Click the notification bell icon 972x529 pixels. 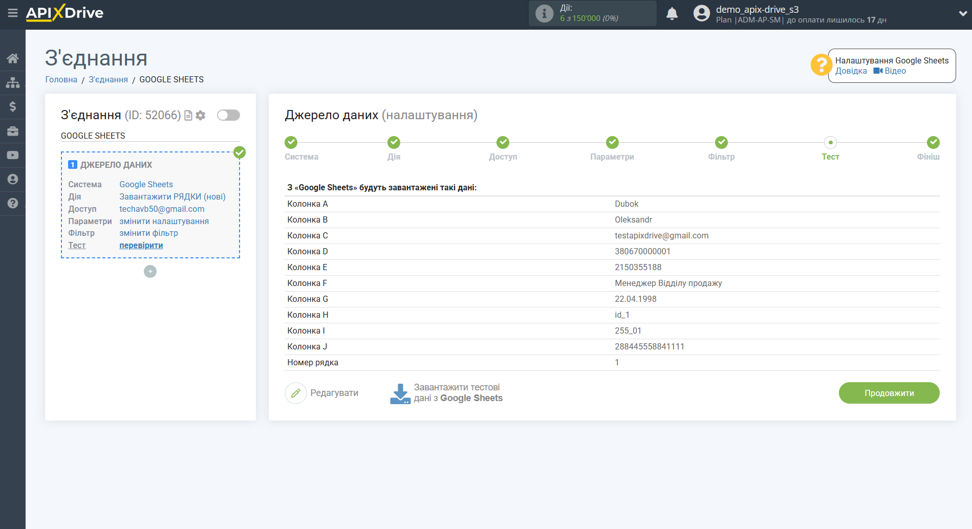672,14
